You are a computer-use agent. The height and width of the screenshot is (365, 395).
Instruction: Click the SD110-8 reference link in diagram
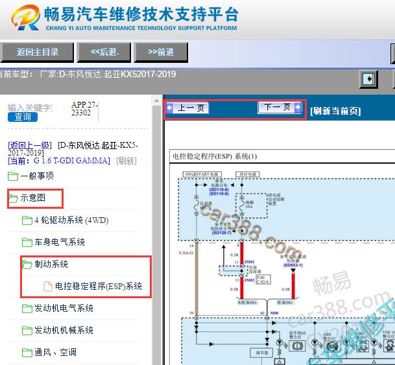pyautogui.click(x=219, y=189)
